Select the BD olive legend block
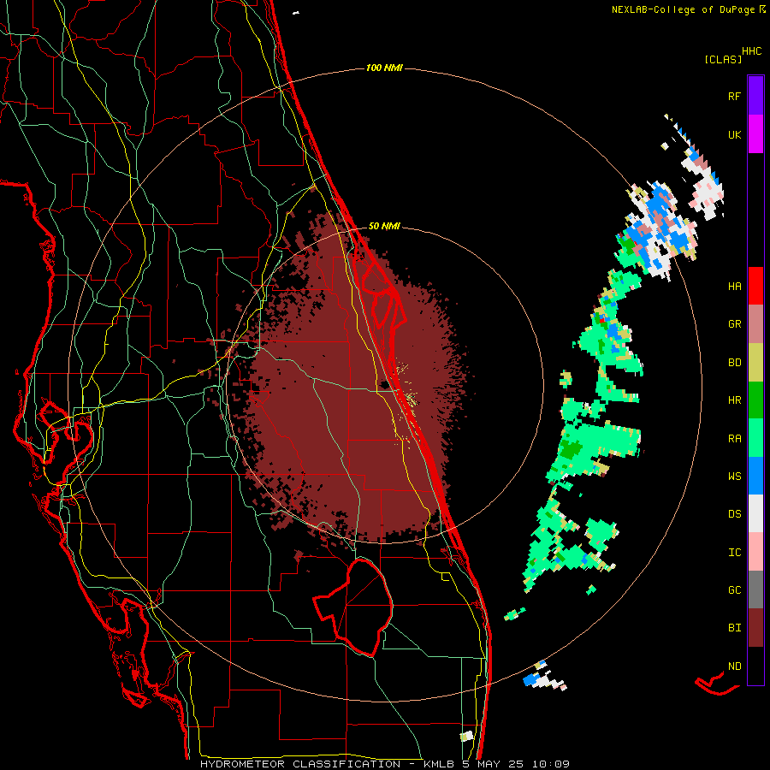 click(755, 363)
